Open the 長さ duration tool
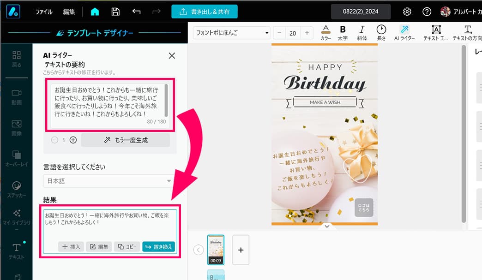The width and height of the screenshot is (482, 280). pyautogui.click(x=381, y=33)
